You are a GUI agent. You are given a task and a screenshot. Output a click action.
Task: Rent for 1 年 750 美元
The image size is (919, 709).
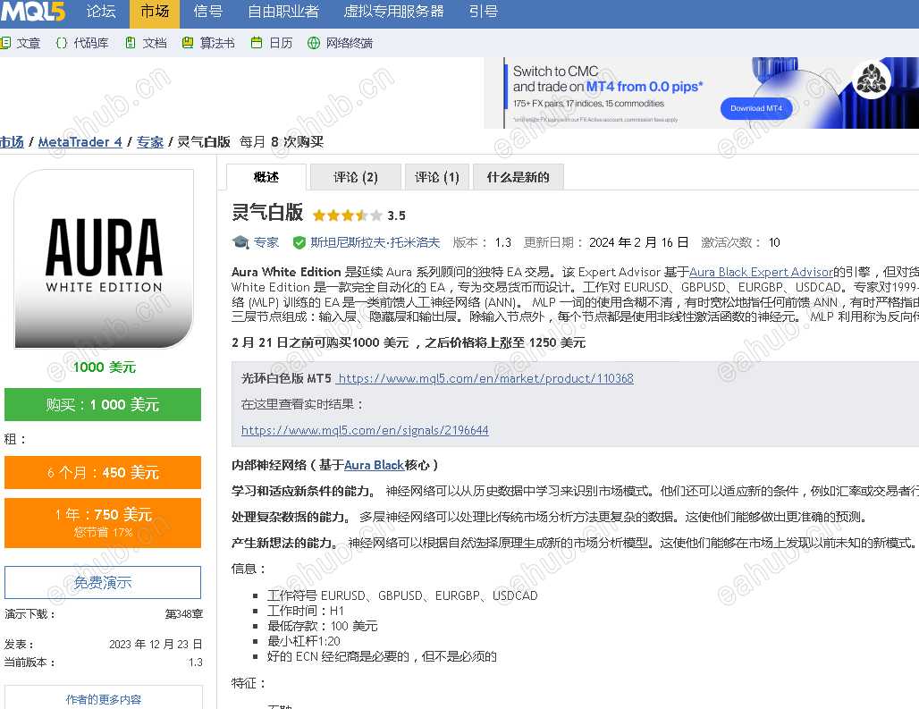tap(103, 523)
